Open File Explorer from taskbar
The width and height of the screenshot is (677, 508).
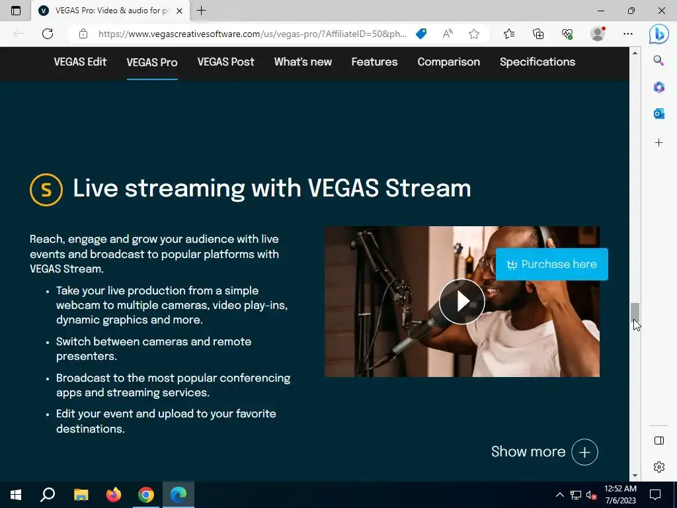[x=81, y=495]
